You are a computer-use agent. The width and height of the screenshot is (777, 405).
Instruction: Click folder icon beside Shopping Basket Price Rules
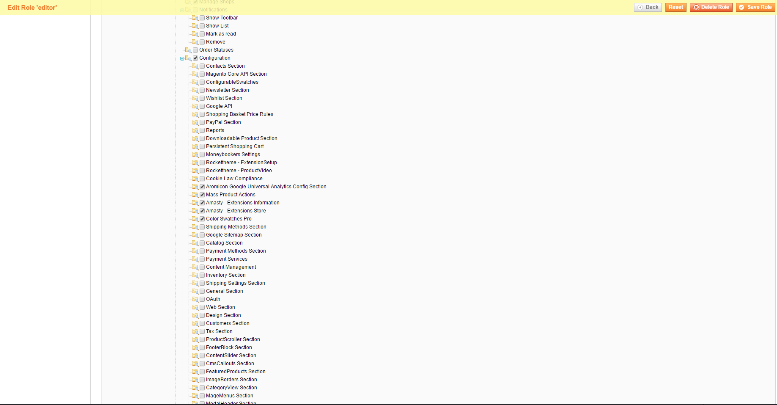click(195, 114)
